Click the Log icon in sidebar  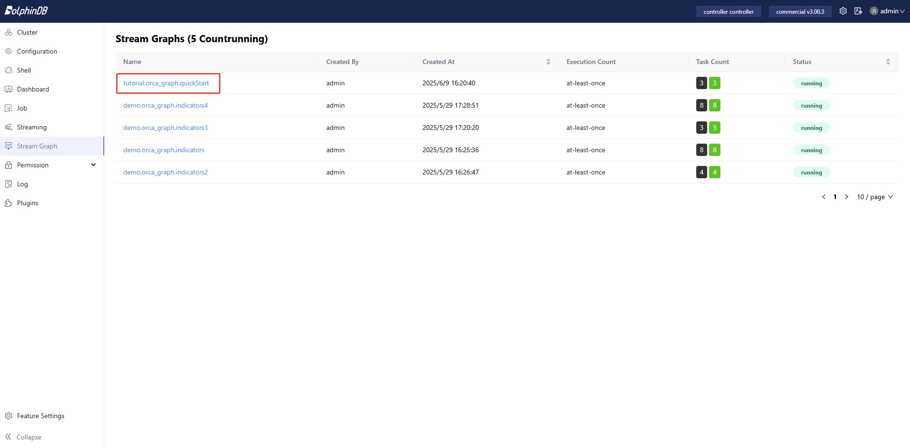point(9,184)
